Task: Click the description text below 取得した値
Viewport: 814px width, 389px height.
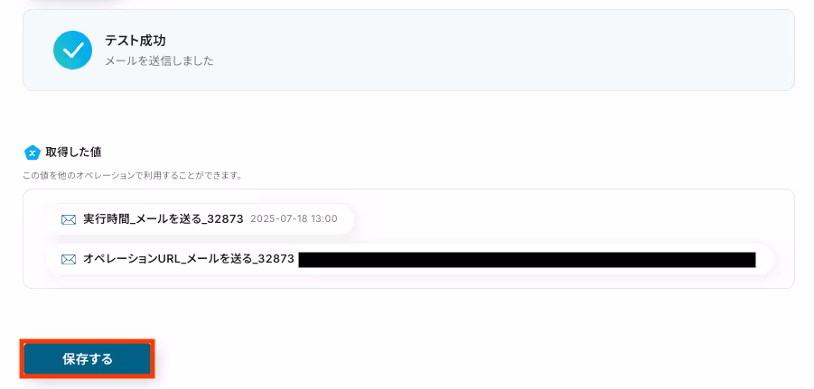Action: point(133,176)
